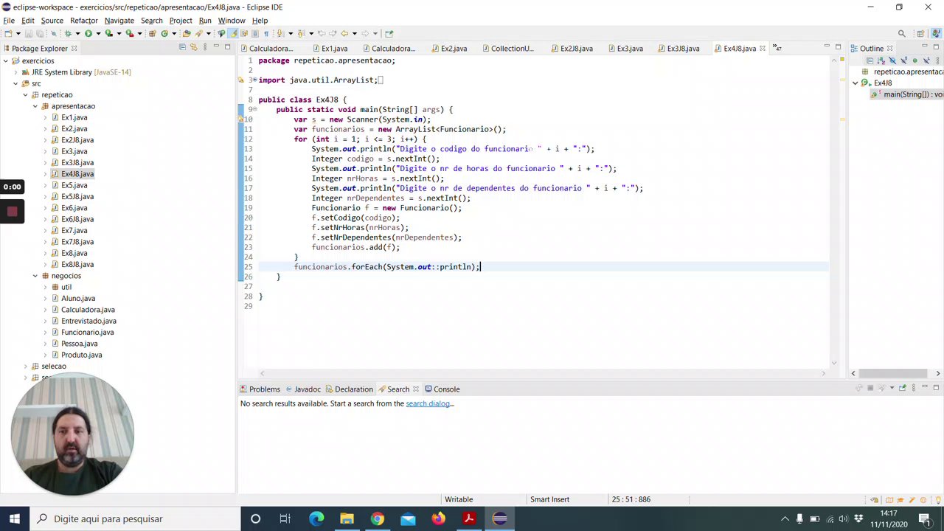This screenshot has width=944, height=531.
Task: Click the Outline horizontal scrollbar
Action: tap(895, 373)
